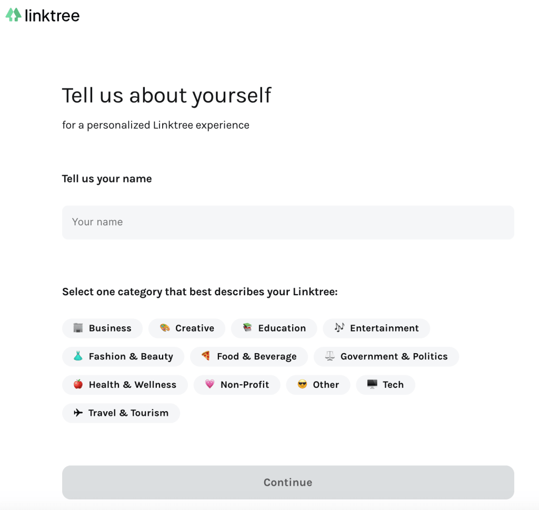539x510 pixels.
Task: Select the Education category
Action: coord(274,328)
